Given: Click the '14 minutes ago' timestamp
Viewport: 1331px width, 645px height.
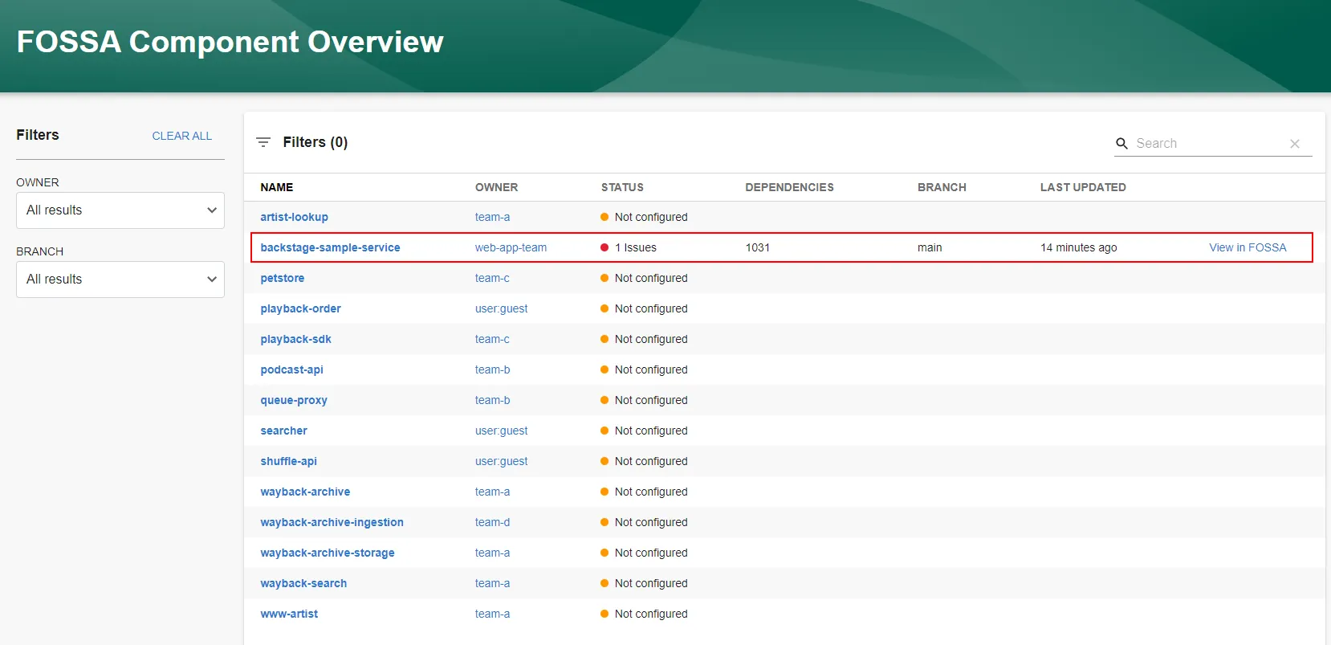Looking at the screenshot, I should tap(1079, 247).
